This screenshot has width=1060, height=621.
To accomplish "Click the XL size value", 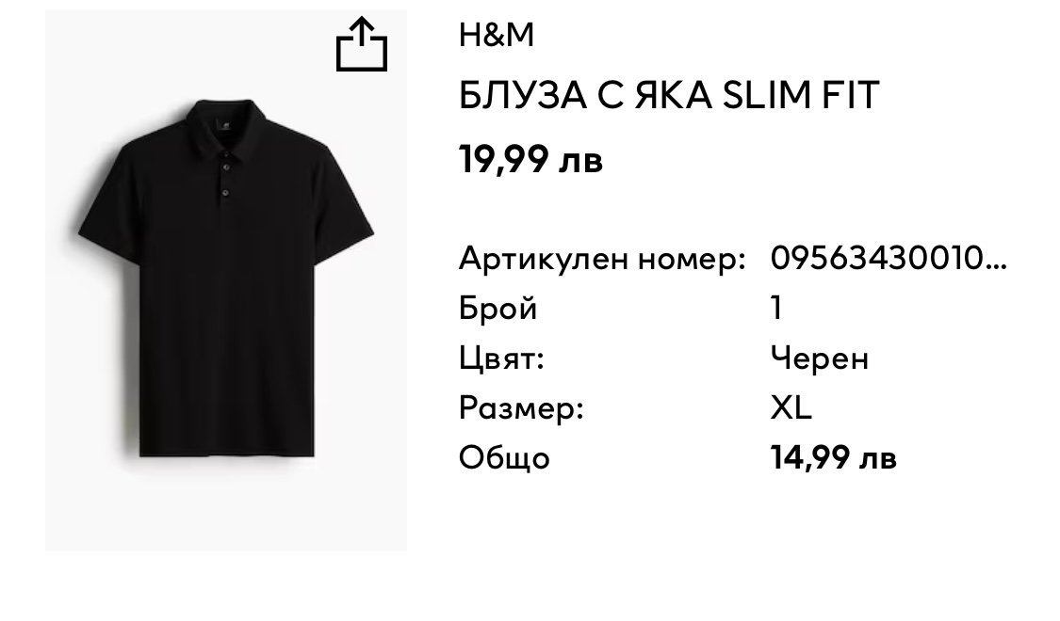I will [791, 407].
